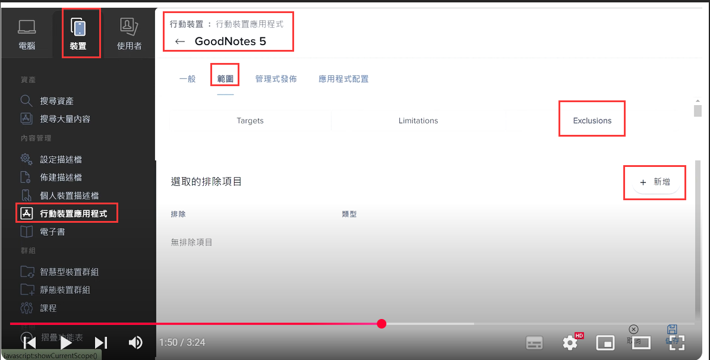
Task: Open the 電腦 (Computers) section icon
Action: (27, 34)
